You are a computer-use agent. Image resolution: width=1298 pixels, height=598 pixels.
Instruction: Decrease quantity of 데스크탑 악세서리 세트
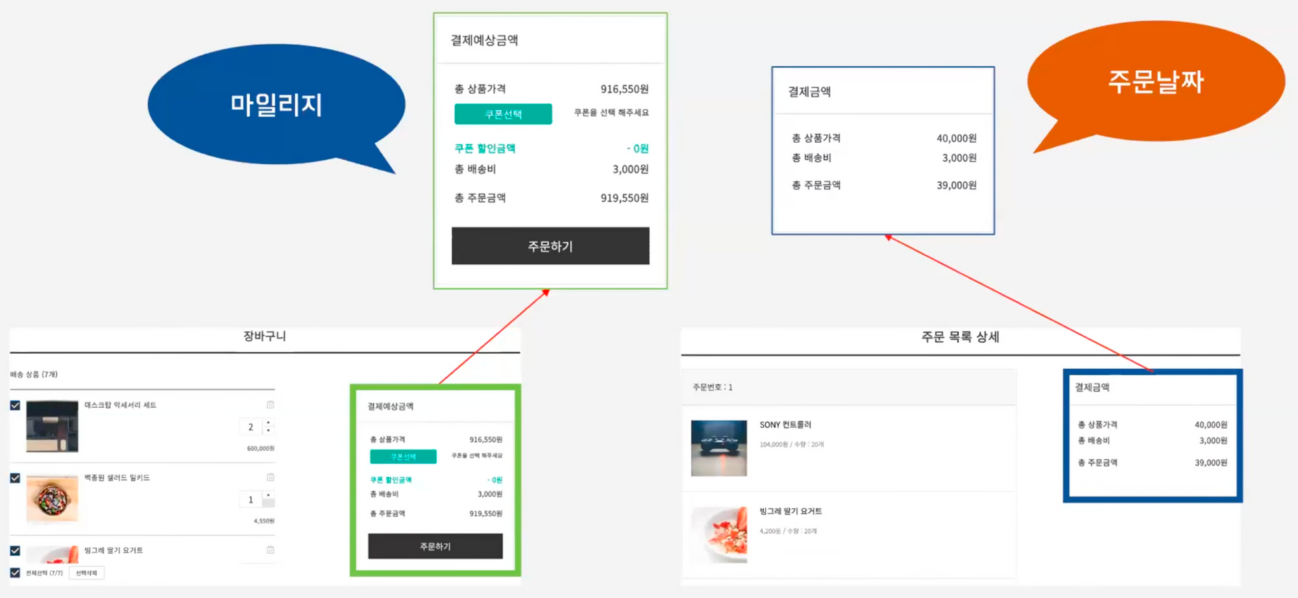(x=269, y=430)
